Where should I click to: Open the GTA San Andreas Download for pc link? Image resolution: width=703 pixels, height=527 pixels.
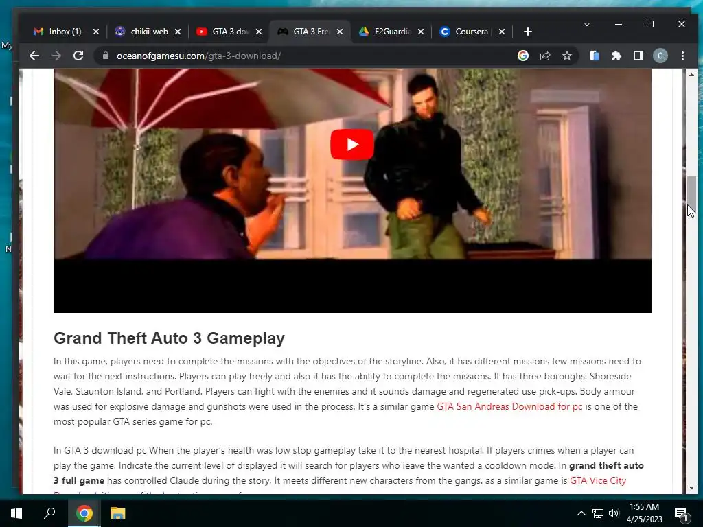[509, 406]
